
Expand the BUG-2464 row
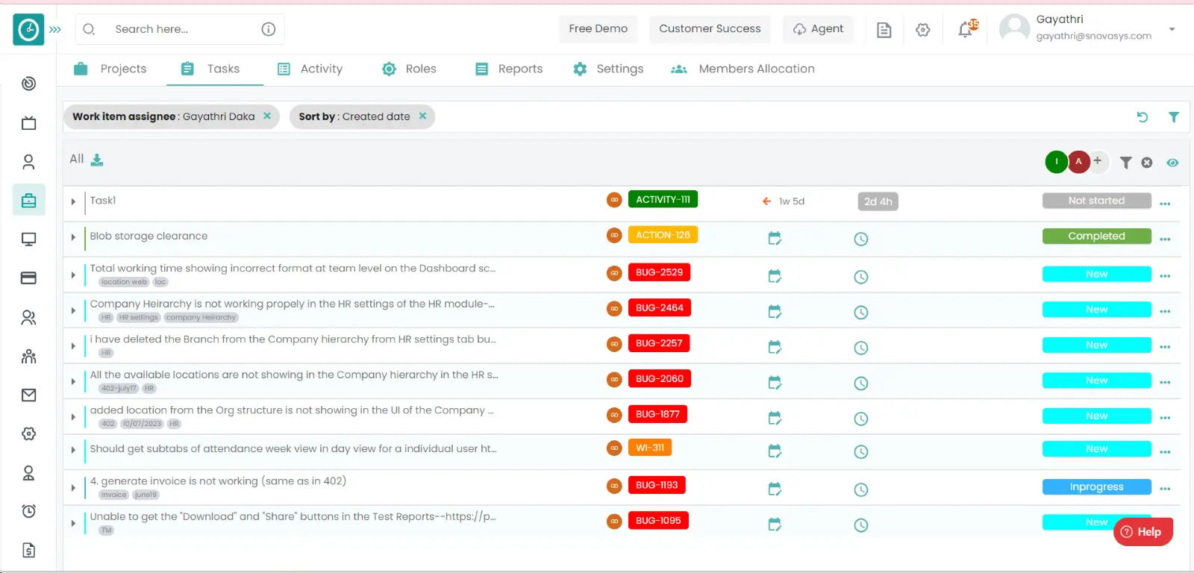point(73,310)
